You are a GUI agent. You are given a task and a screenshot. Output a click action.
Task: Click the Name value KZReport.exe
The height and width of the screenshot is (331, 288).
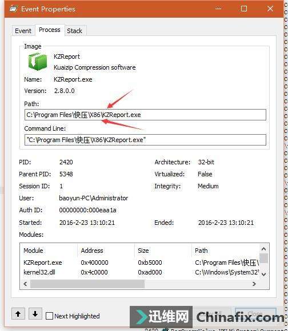coord(73,79)
